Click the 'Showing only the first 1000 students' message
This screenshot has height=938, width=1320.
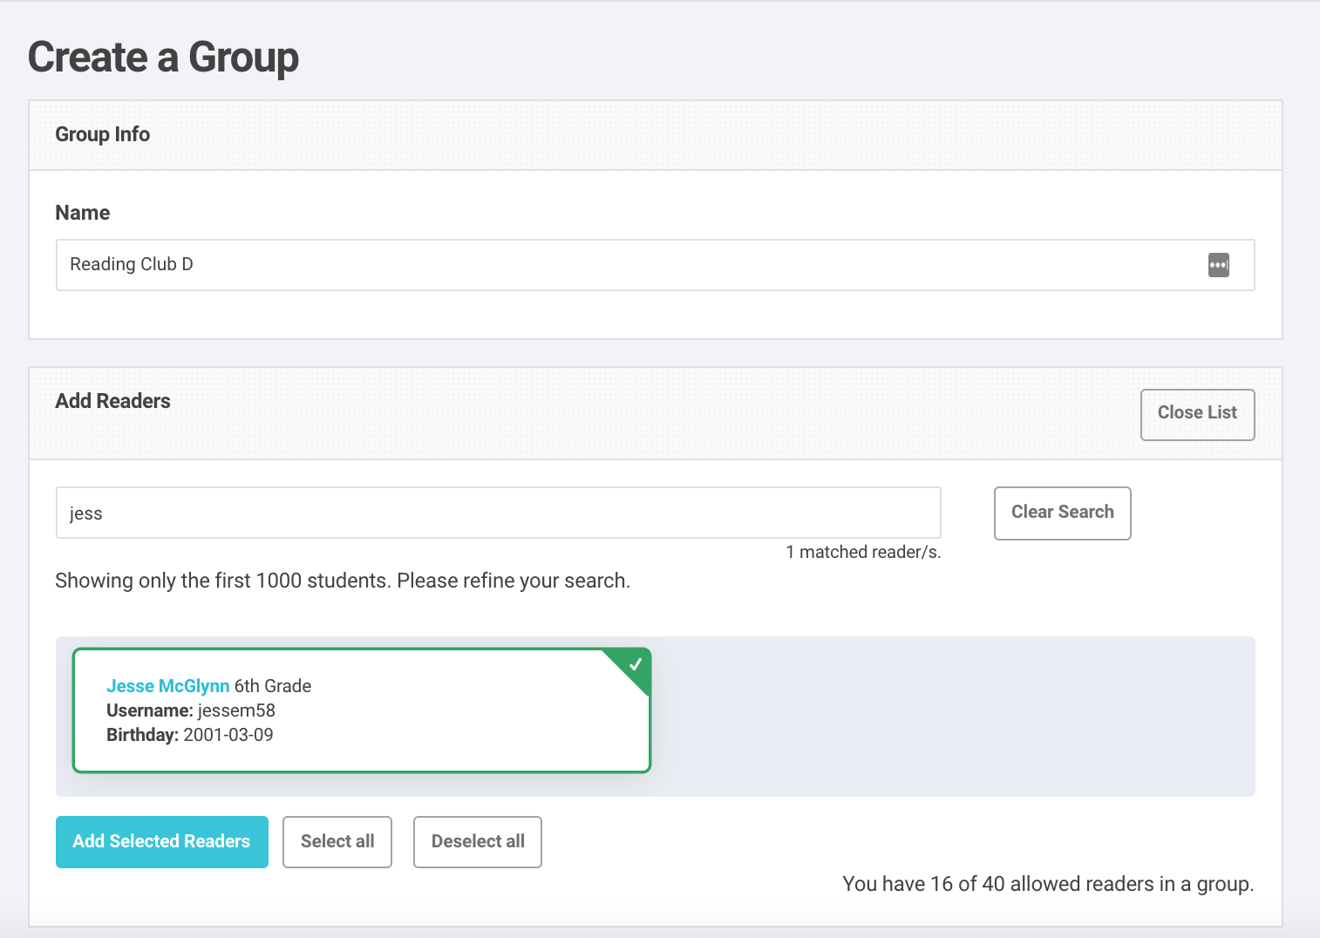(x=343, y=581)
